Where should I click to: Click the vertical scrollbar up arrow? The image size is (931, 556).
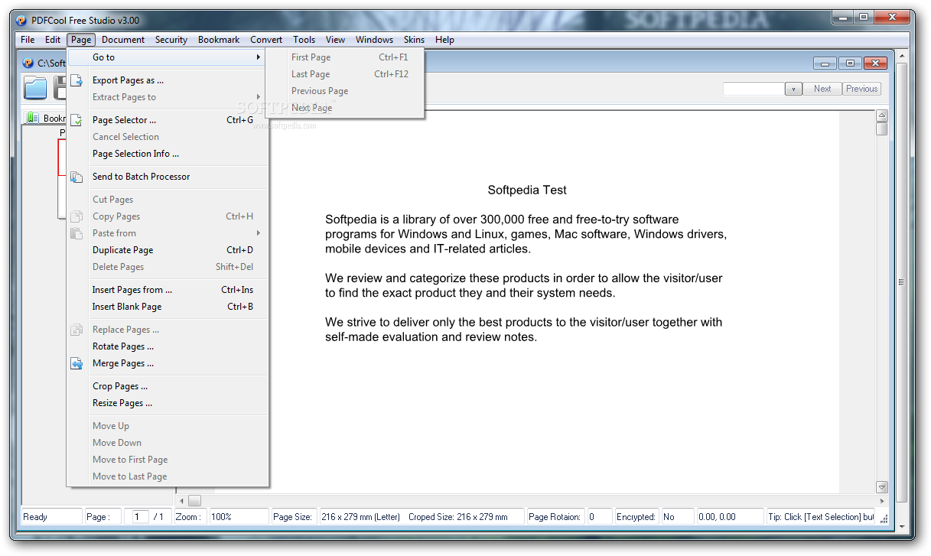[881, 116]
